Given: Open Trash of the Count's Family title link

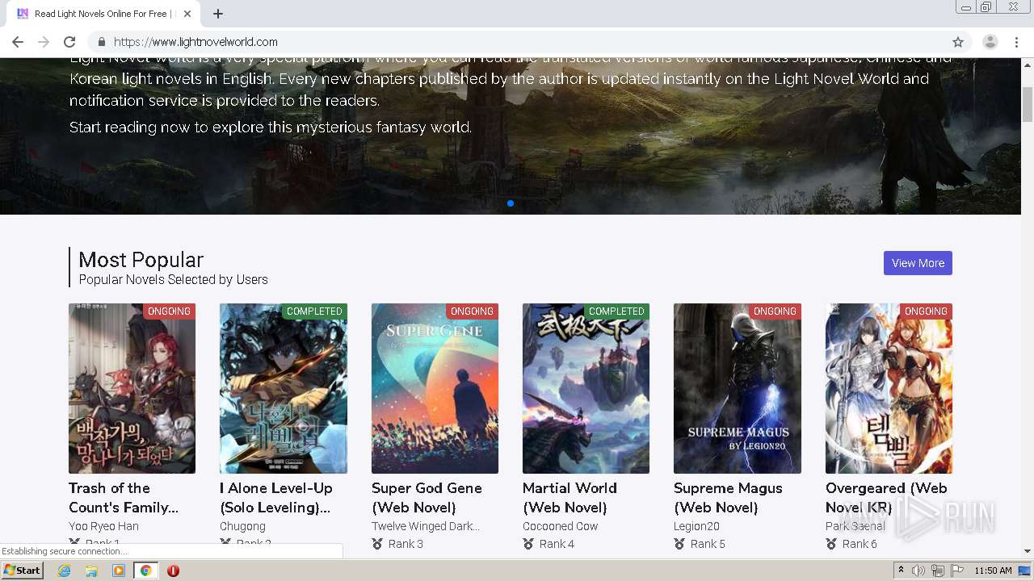Looking at the screenshot, I should [124, 498].
